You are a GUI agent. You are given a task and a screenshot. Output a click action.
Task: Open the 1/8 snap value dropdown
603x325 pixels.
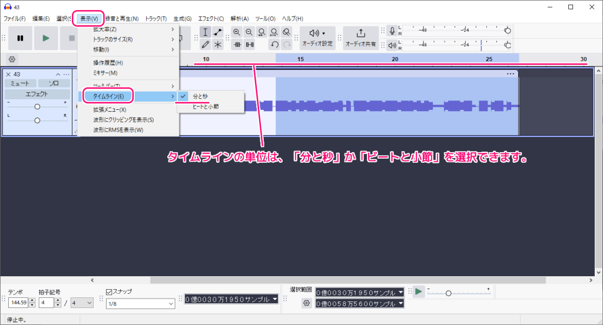(140, 303)
